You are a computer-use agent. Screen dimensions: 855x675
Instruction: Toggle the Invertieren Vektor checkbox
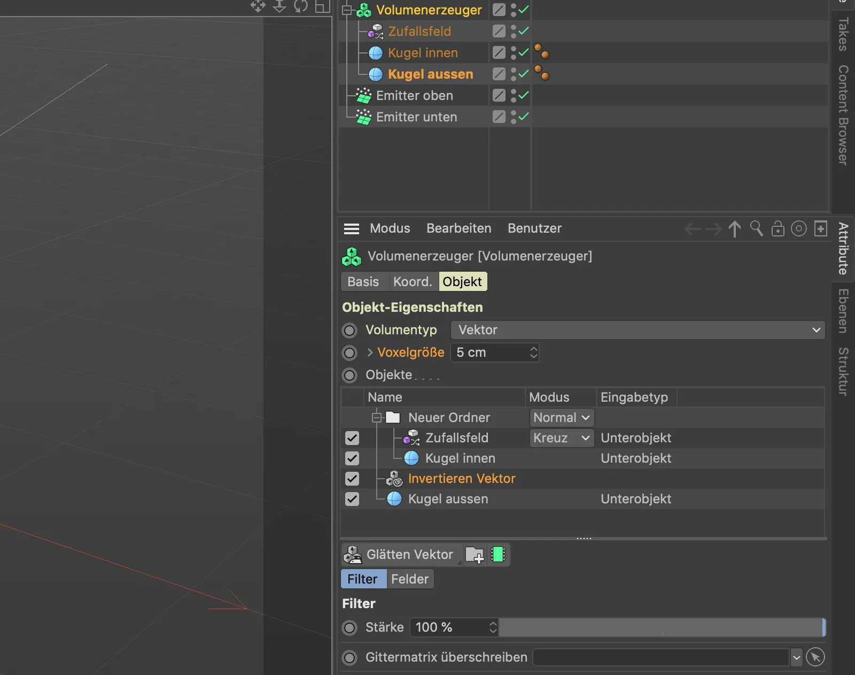tap(352, 479)
